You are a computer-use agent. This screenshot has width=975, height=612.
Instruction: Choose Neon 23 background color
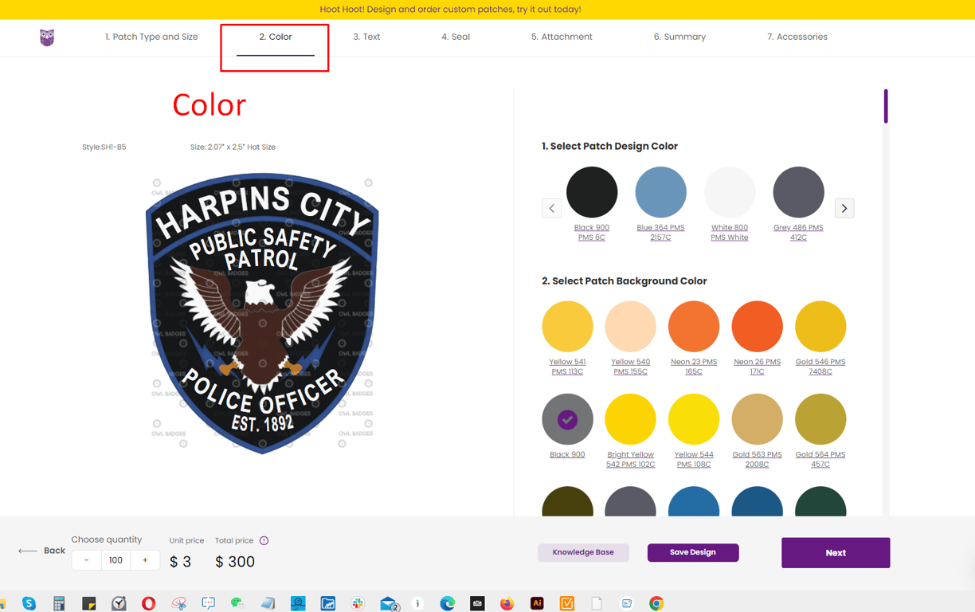pyautogui.click(x=694, y=327)
